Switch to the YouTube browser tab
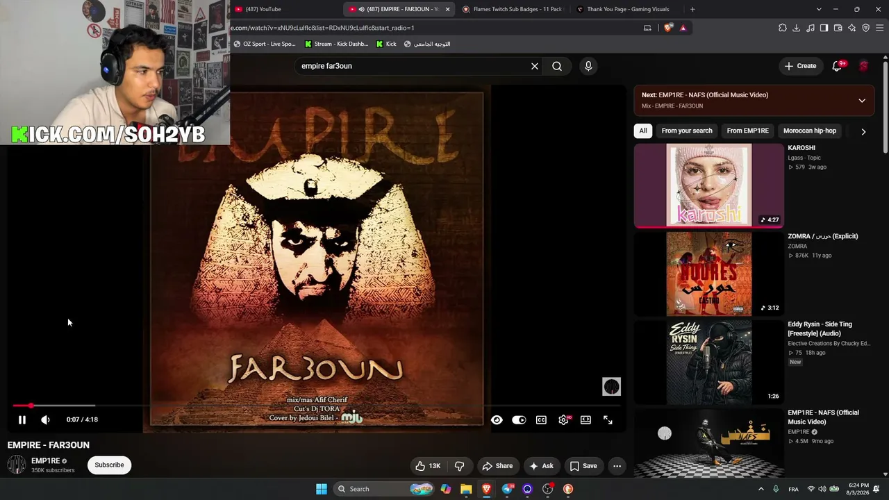 283,9
